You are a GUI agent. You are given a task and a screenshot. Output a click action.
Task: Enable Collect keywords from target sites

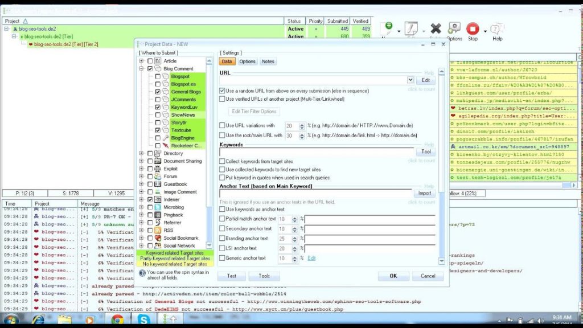coord(222,161)
